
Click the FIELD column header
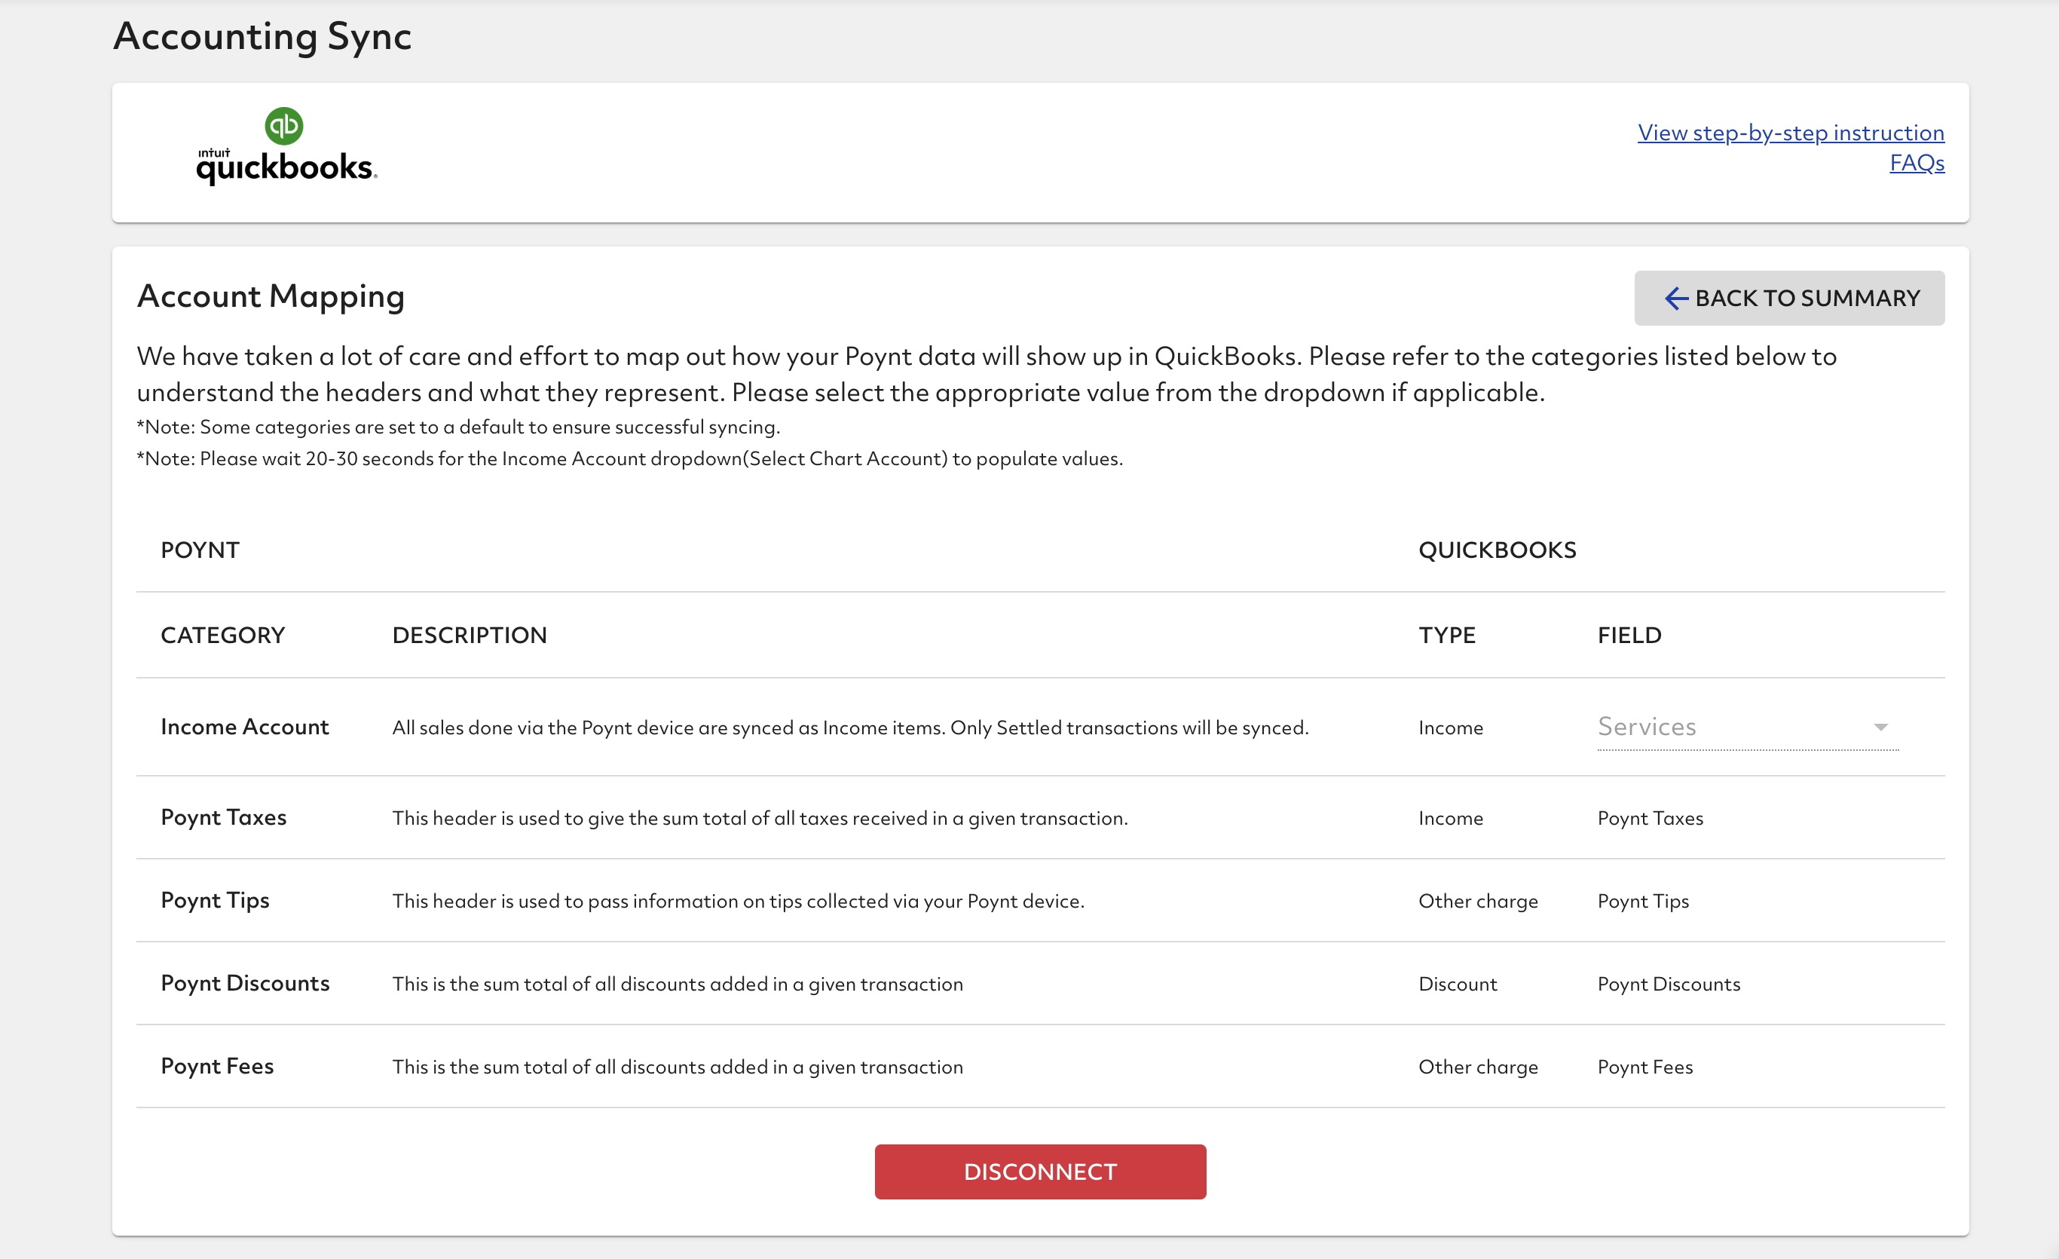coord(1629,636)
